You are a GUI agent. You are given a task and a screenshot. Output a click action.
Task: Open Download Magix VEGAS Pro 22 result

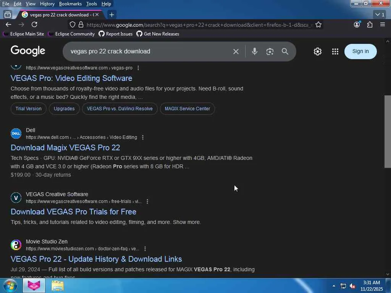[65, 148]
